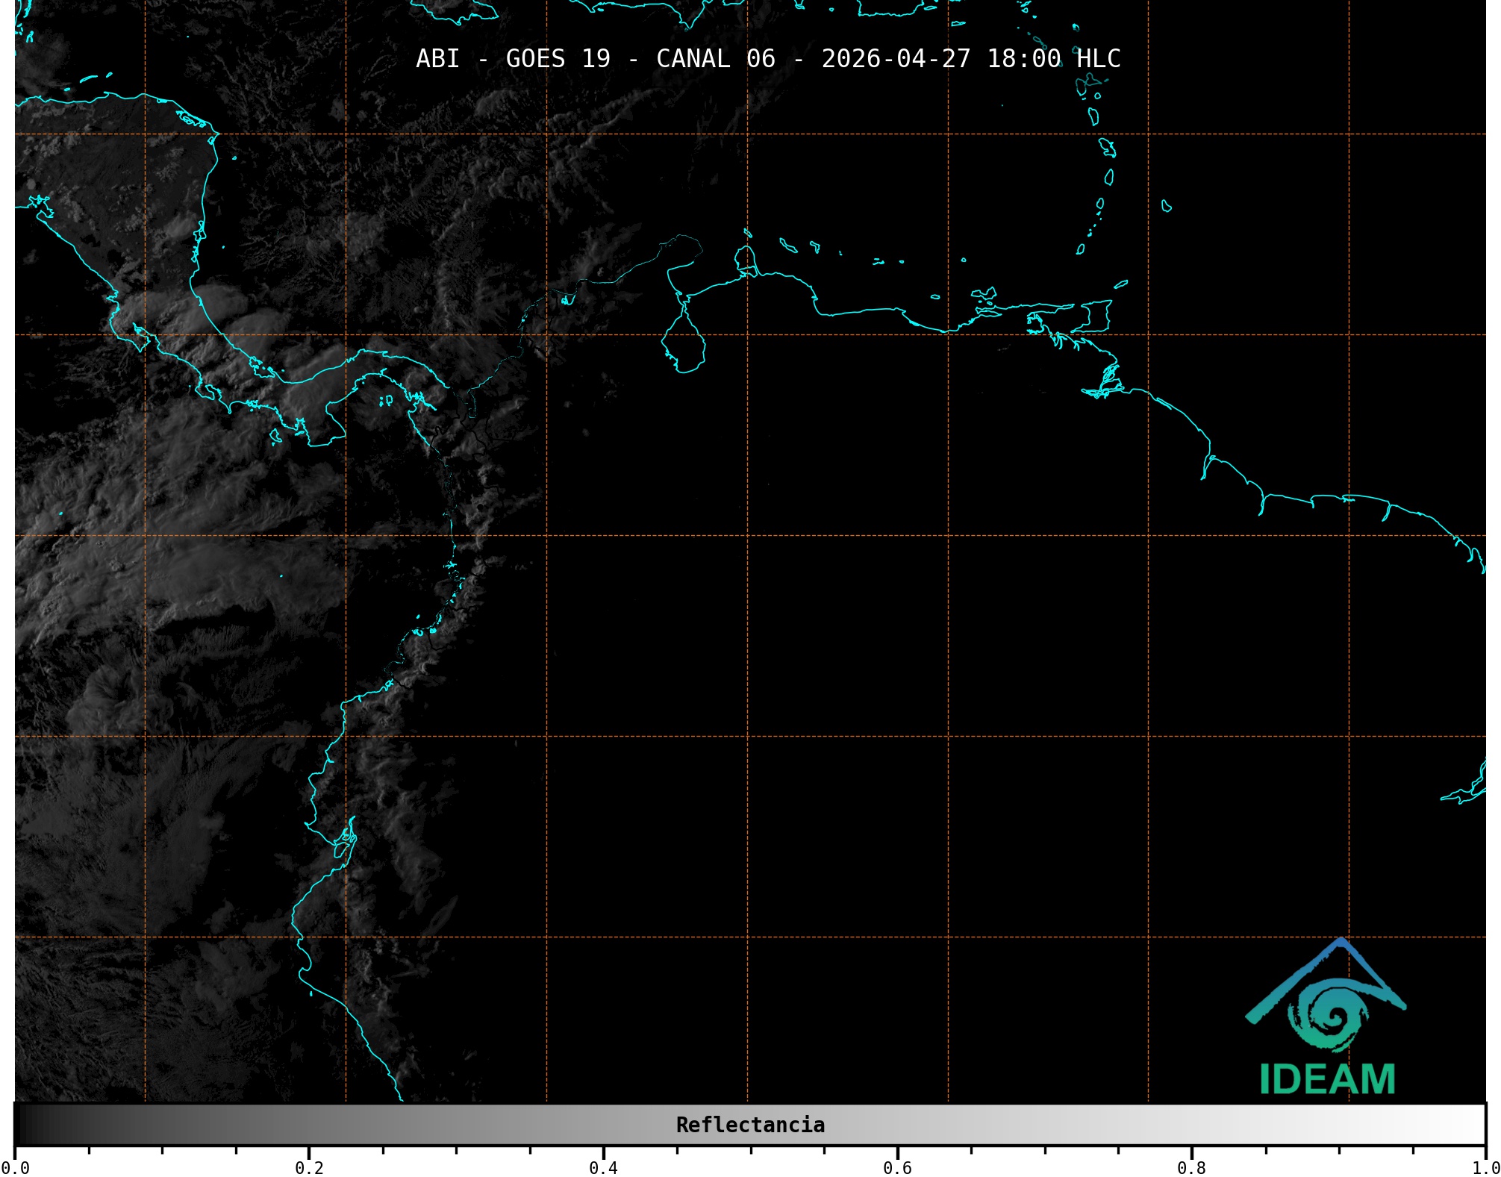
Task: Click the 0.6 tick label on colorbar
Action: [897, 1167]
